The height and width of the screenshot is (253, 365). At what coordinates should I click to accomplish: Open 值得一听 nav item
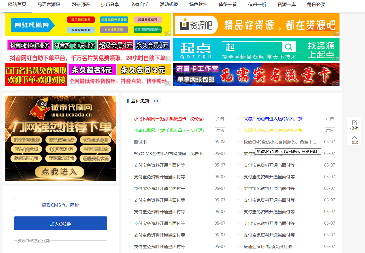[257, 5]
